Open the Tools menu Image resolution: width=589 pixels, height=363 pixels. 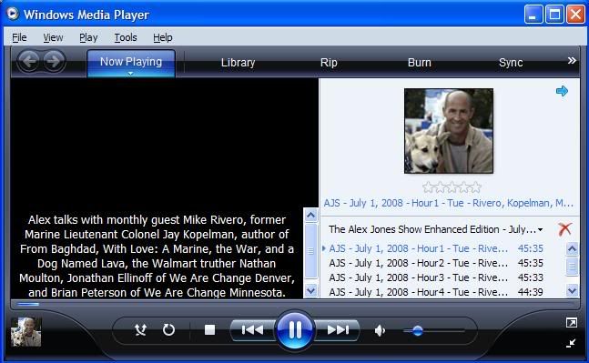click(x=126, y=37)
